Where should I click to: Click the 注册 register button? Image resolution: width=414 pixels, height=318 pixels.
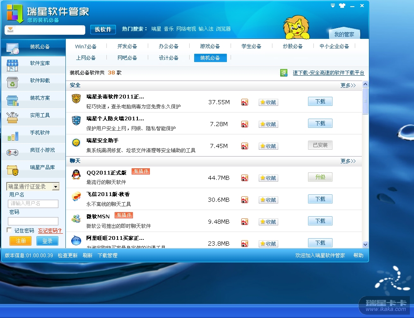click(x=21, y=241)
